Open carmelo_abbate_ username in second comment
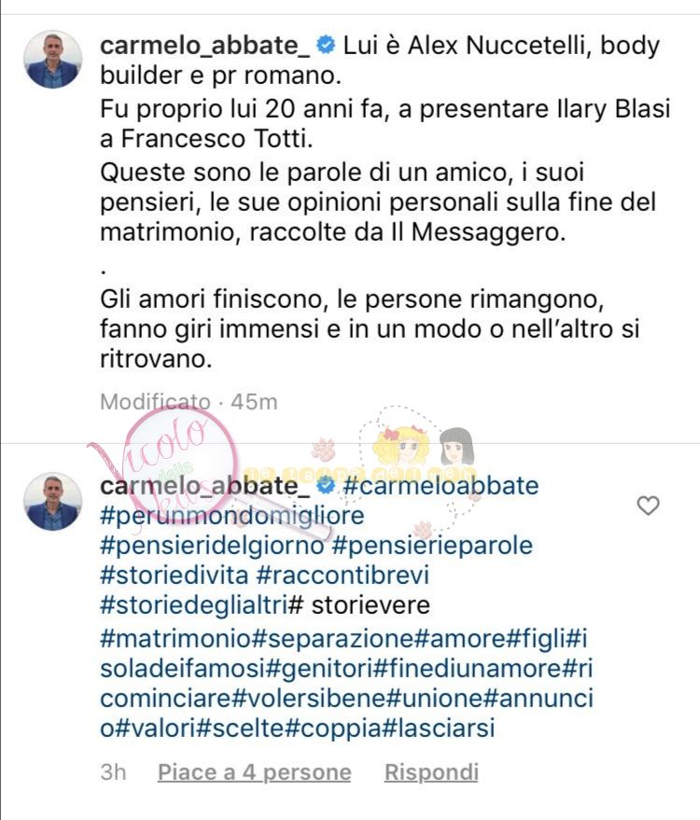The image size is (700, 820). coord(205,486)
